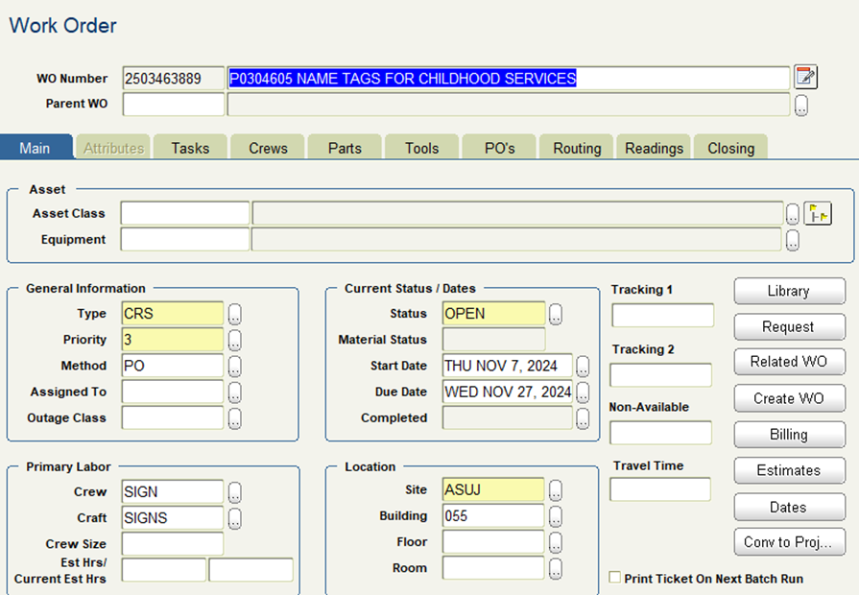Screen dimensions: 859x595
Task: Click the Dates button
Action: [x=790, y=507]
